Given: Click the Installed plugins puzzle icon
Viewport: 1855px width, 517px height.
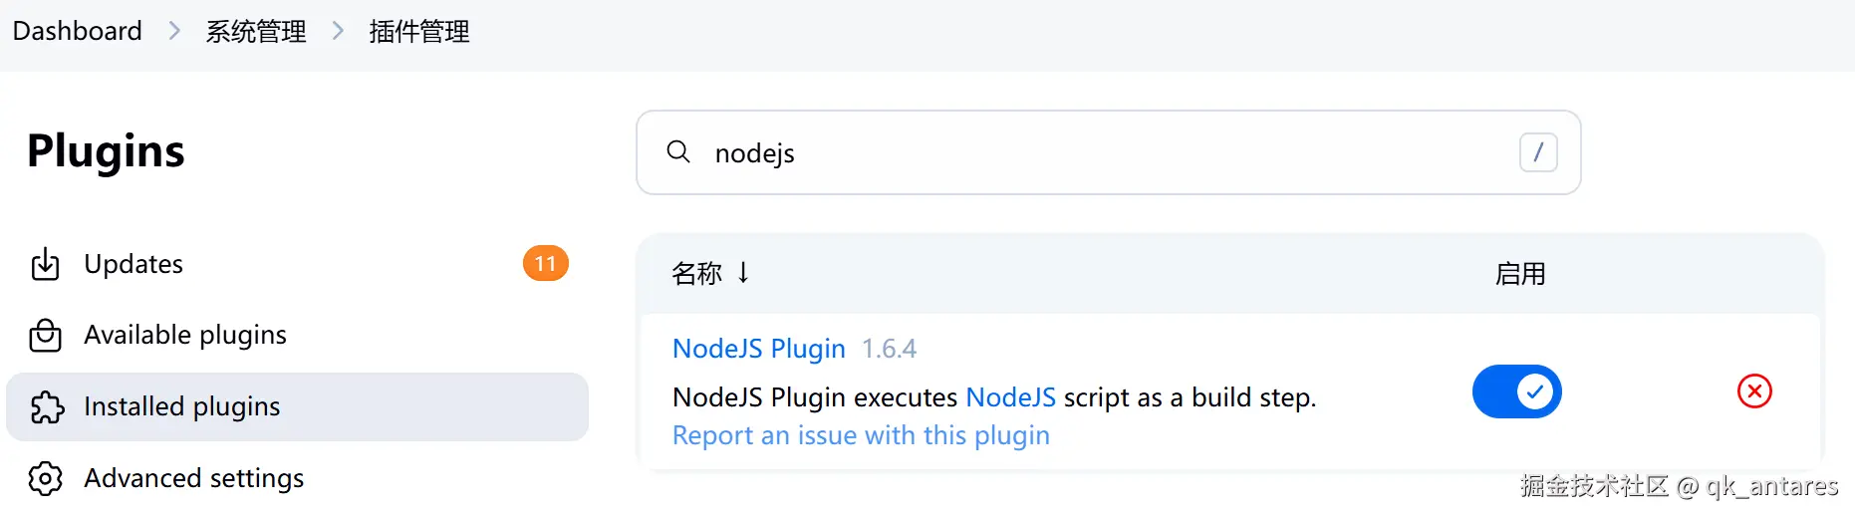Looking at the screenshot, I should 47,407.
